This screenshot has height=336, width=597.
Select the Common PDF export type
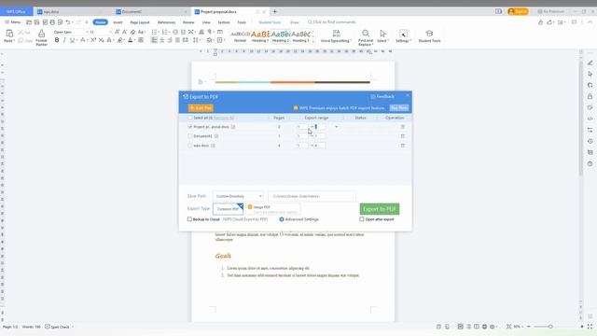coord(228,209)
